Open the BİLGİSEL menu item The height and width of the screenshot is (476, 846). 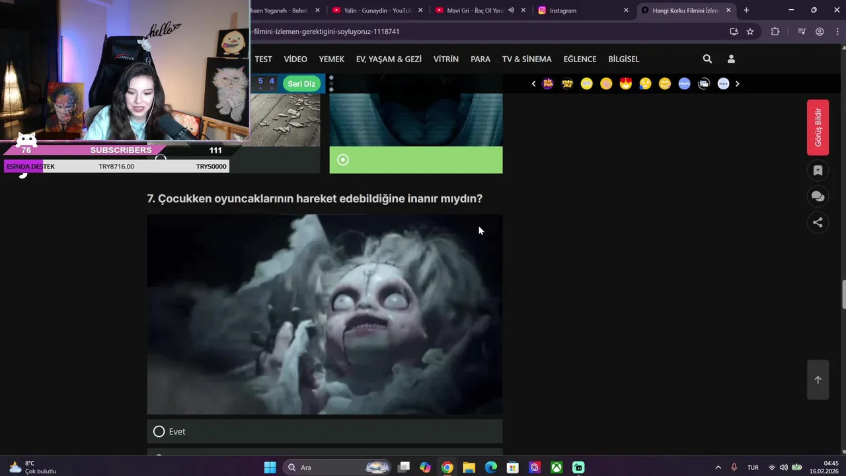pos(624,59)
